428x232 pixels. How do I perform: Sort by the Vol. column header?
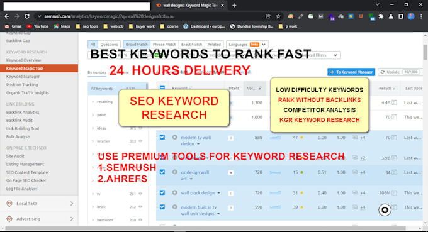point(254,88)
